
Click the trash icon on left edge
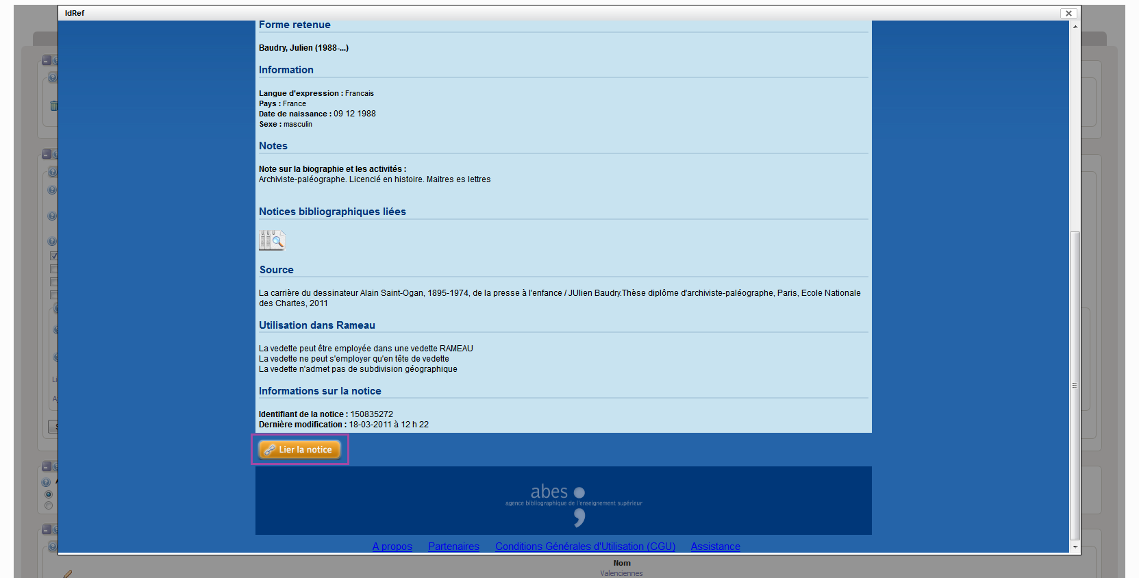[x=53, y=106]
